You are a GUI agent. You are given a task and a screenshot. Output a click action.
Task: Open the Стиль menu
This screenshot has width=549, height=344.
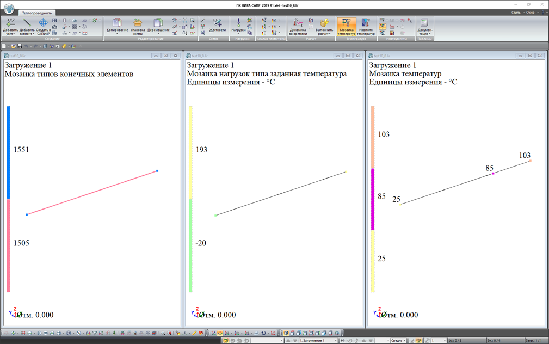(516, 12)
